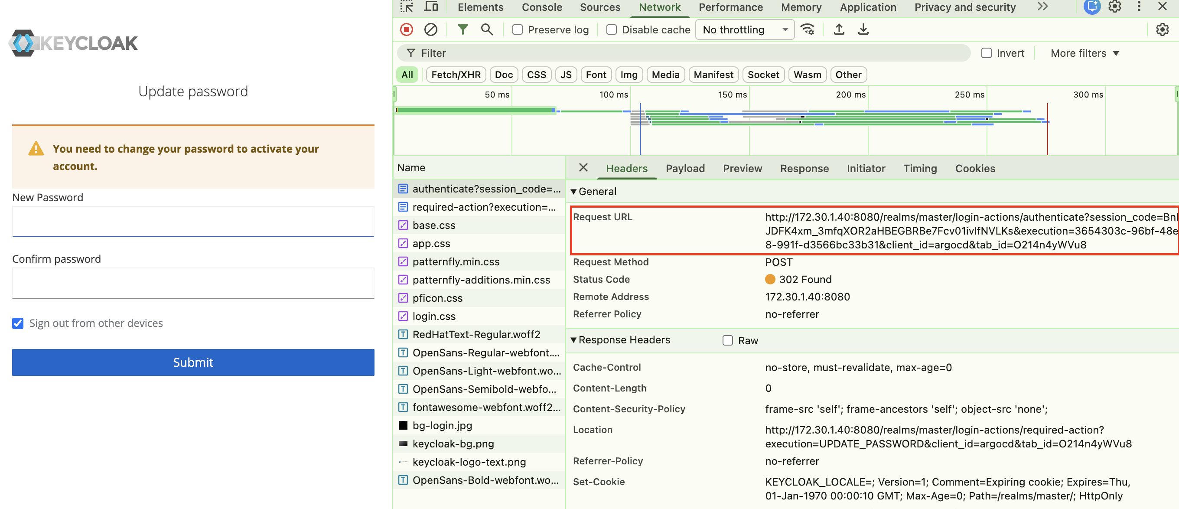Viewport: 1179px width, 509px height.
Task: Switch to the Console tab
Action: [541, 7]
